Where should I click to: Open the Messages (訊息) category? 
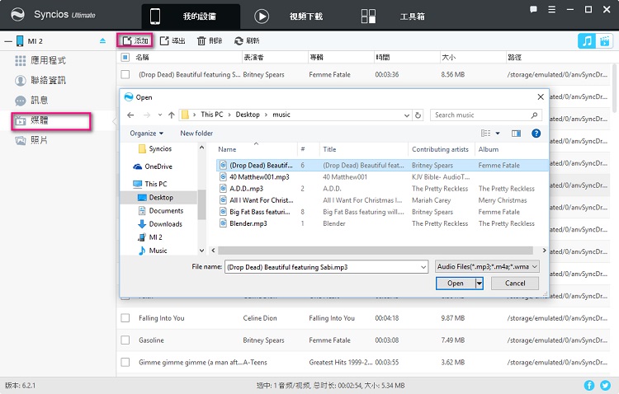(x=31, y=101)
